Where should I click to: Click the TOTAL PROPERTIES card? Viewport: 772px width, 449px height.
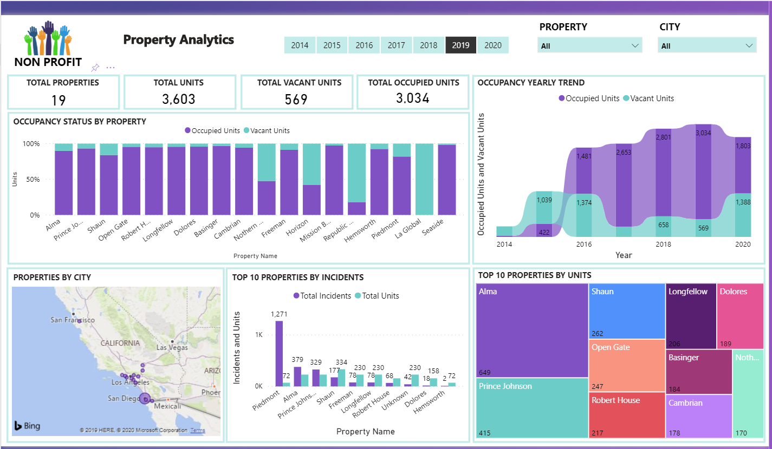tap(63, 93)
